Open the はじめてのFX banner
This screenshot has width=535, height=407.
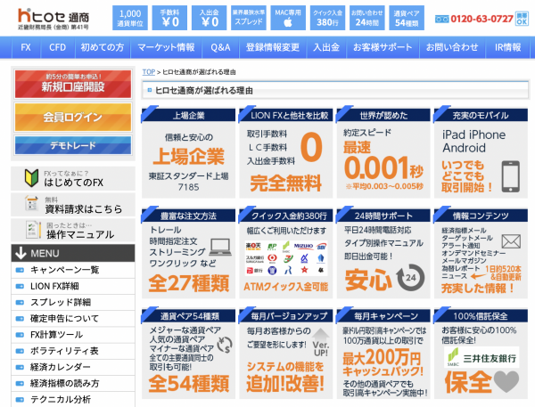(x=73, y=178)
